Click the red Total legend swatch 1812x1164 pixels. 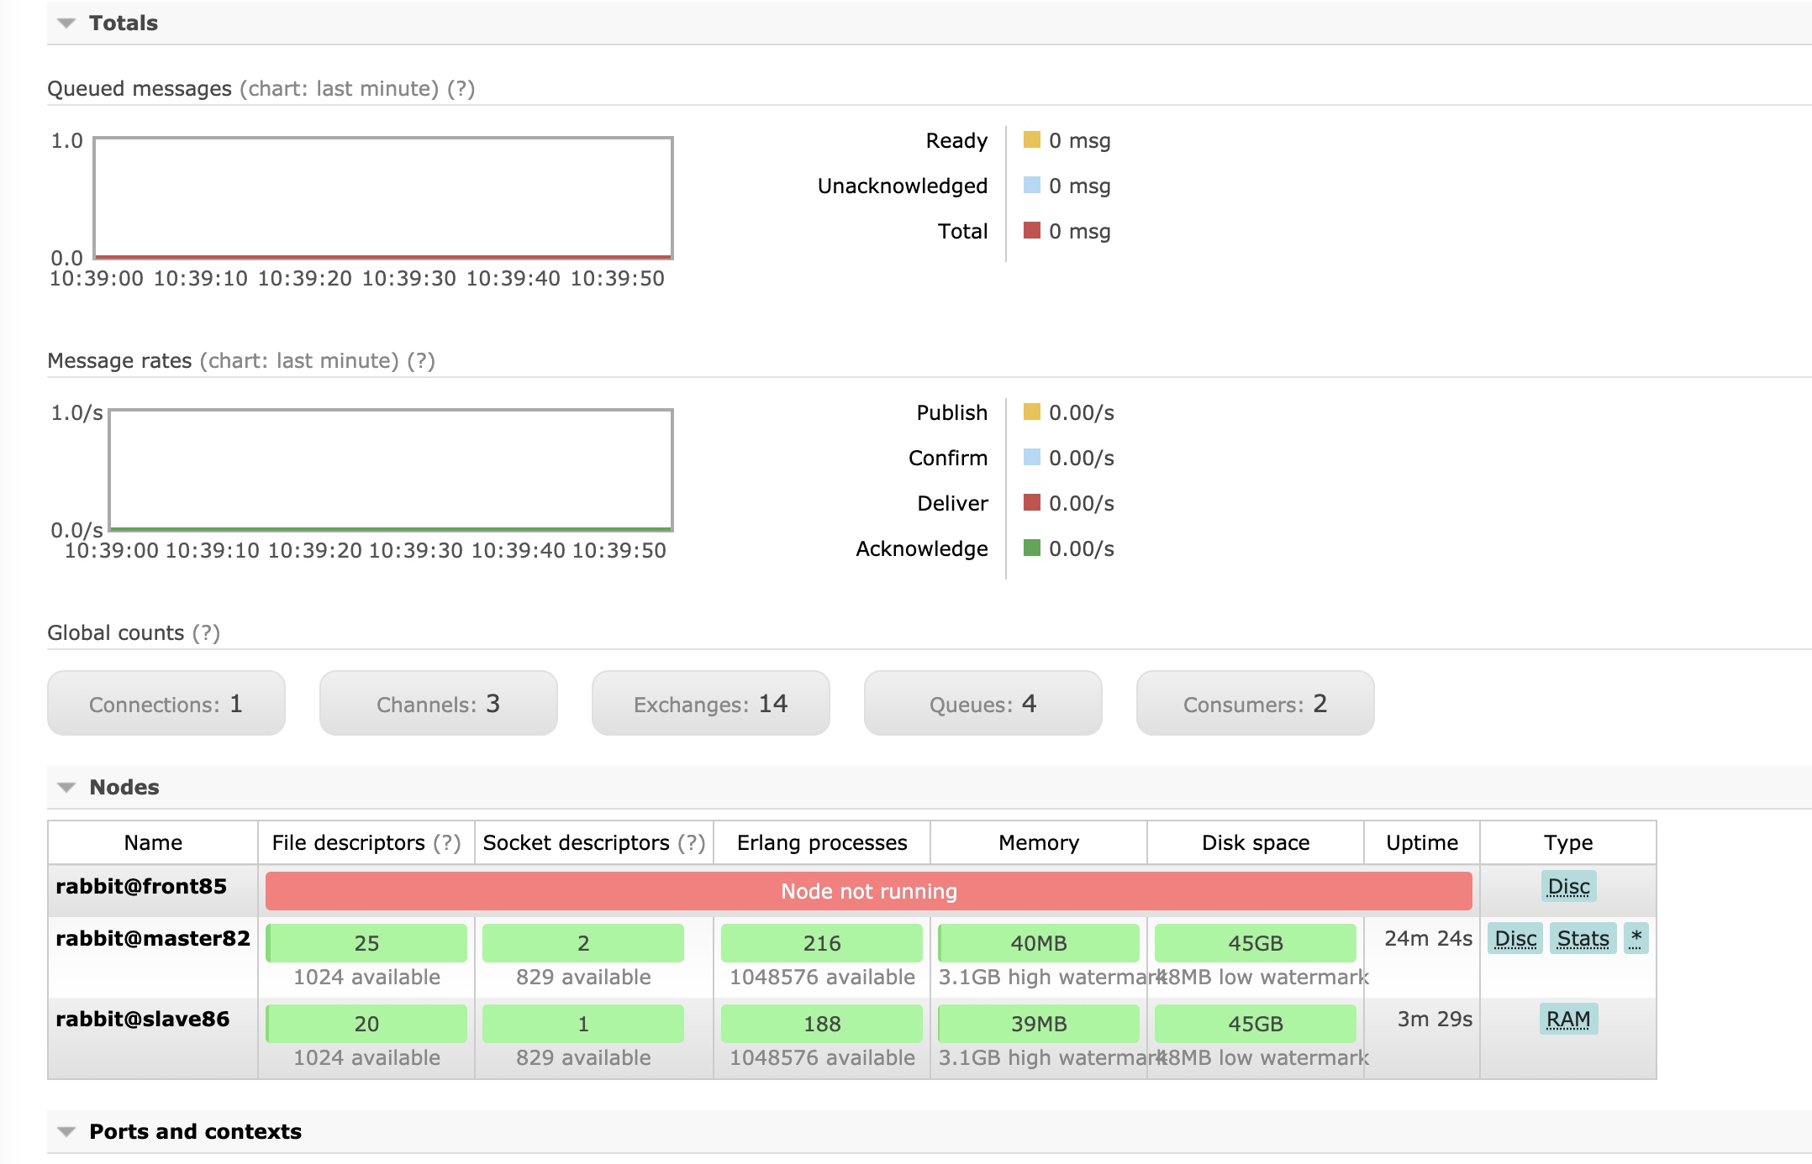(1031, 230)
